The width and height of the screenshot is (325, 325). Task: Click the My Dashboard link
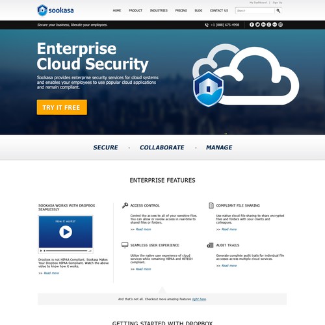[258, 3]
